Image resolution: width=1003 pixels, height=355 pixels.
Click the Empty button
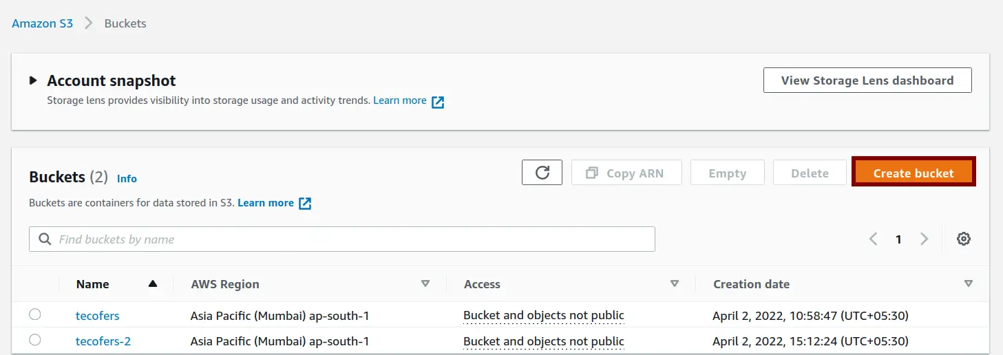click(728, 173)
